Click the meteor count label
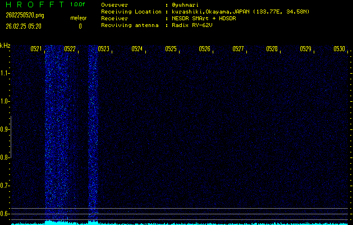Screen dimensions: 353x225 pyautogui.click(x=79, y=19)
